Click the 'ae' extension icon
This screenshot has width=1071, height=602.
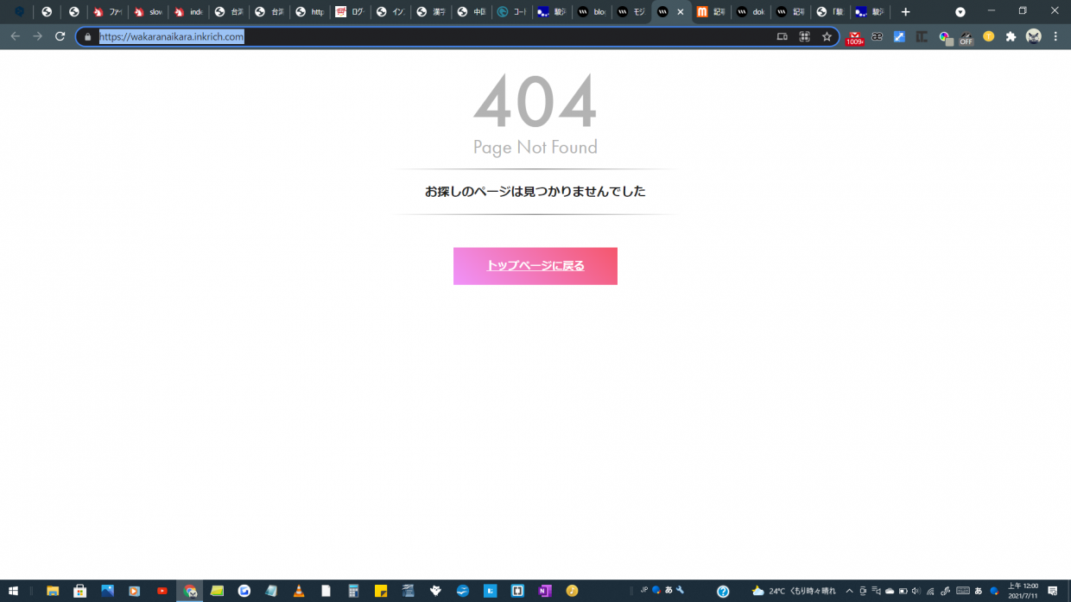coord(877,36)
